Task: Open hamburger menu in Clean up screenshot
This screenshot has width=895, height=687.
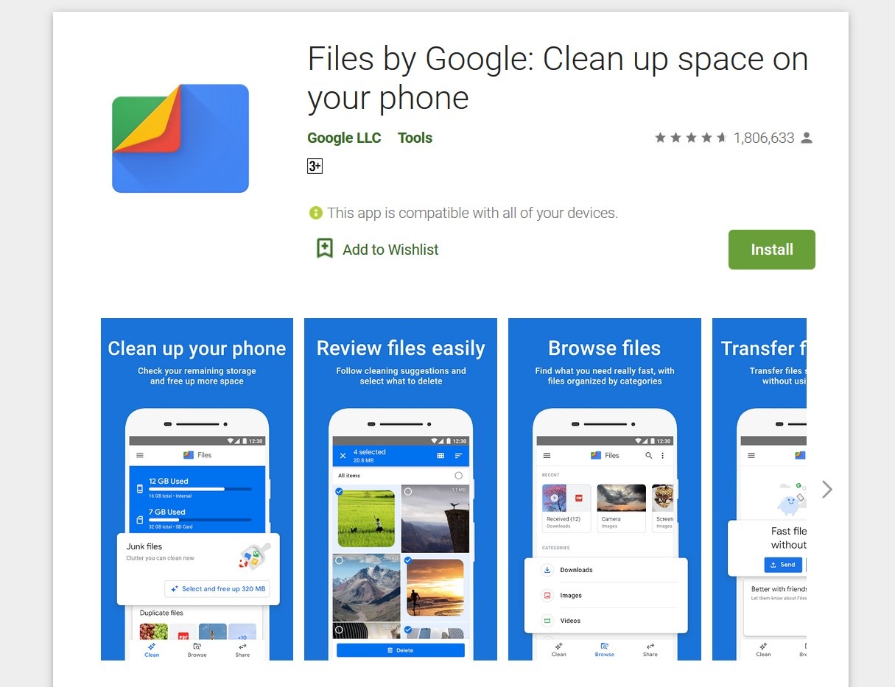Action: [140, 455]
